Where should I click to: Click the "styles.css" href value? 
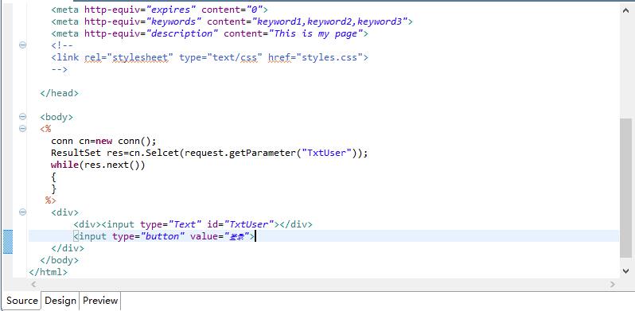(x=329, y=57)
